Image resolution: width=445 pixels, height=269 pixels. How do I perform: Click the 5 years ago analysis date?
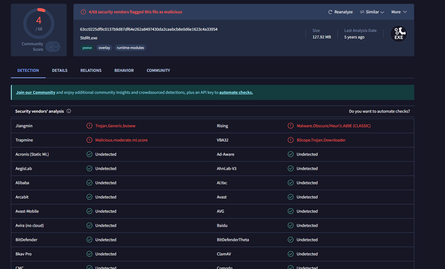point(354,37)
